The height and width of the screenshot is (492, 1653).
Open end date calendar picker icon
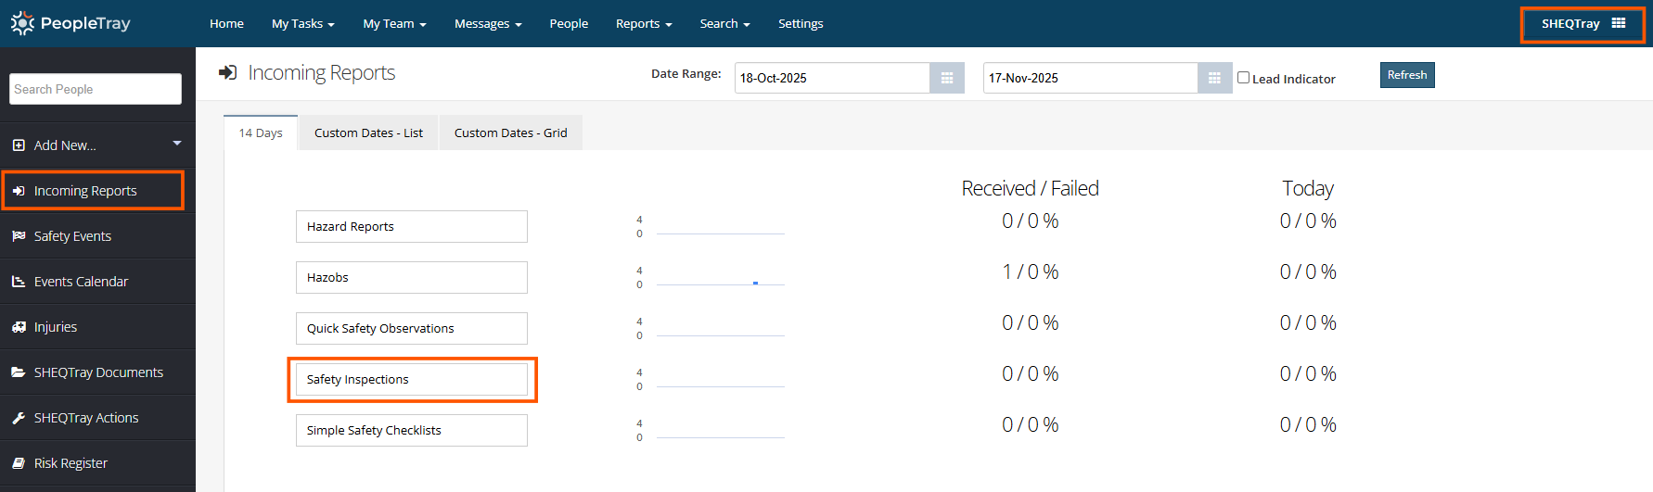1213,78
